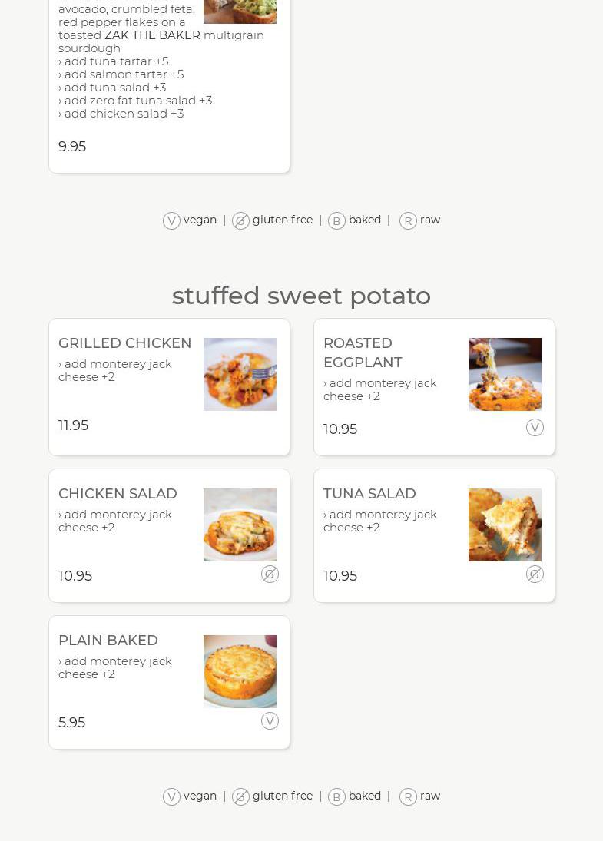Open the Plain Baked photo

(240, 671)
